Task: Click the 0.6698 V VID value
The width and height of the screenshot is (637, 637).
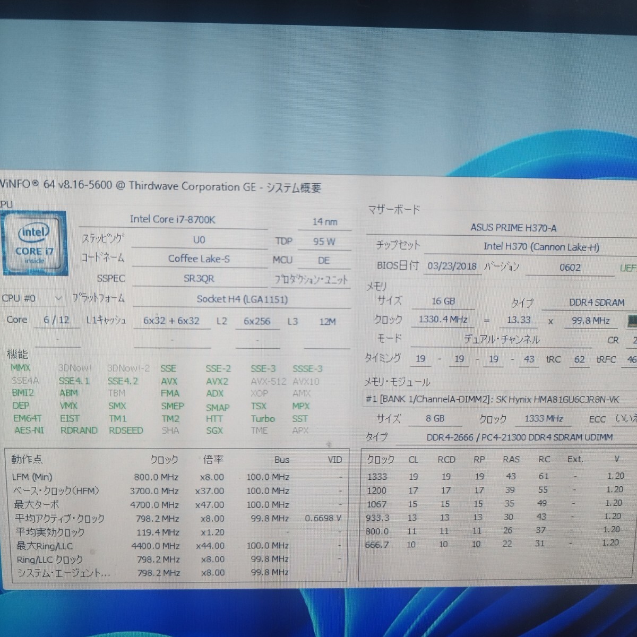Action: point(323,518)
